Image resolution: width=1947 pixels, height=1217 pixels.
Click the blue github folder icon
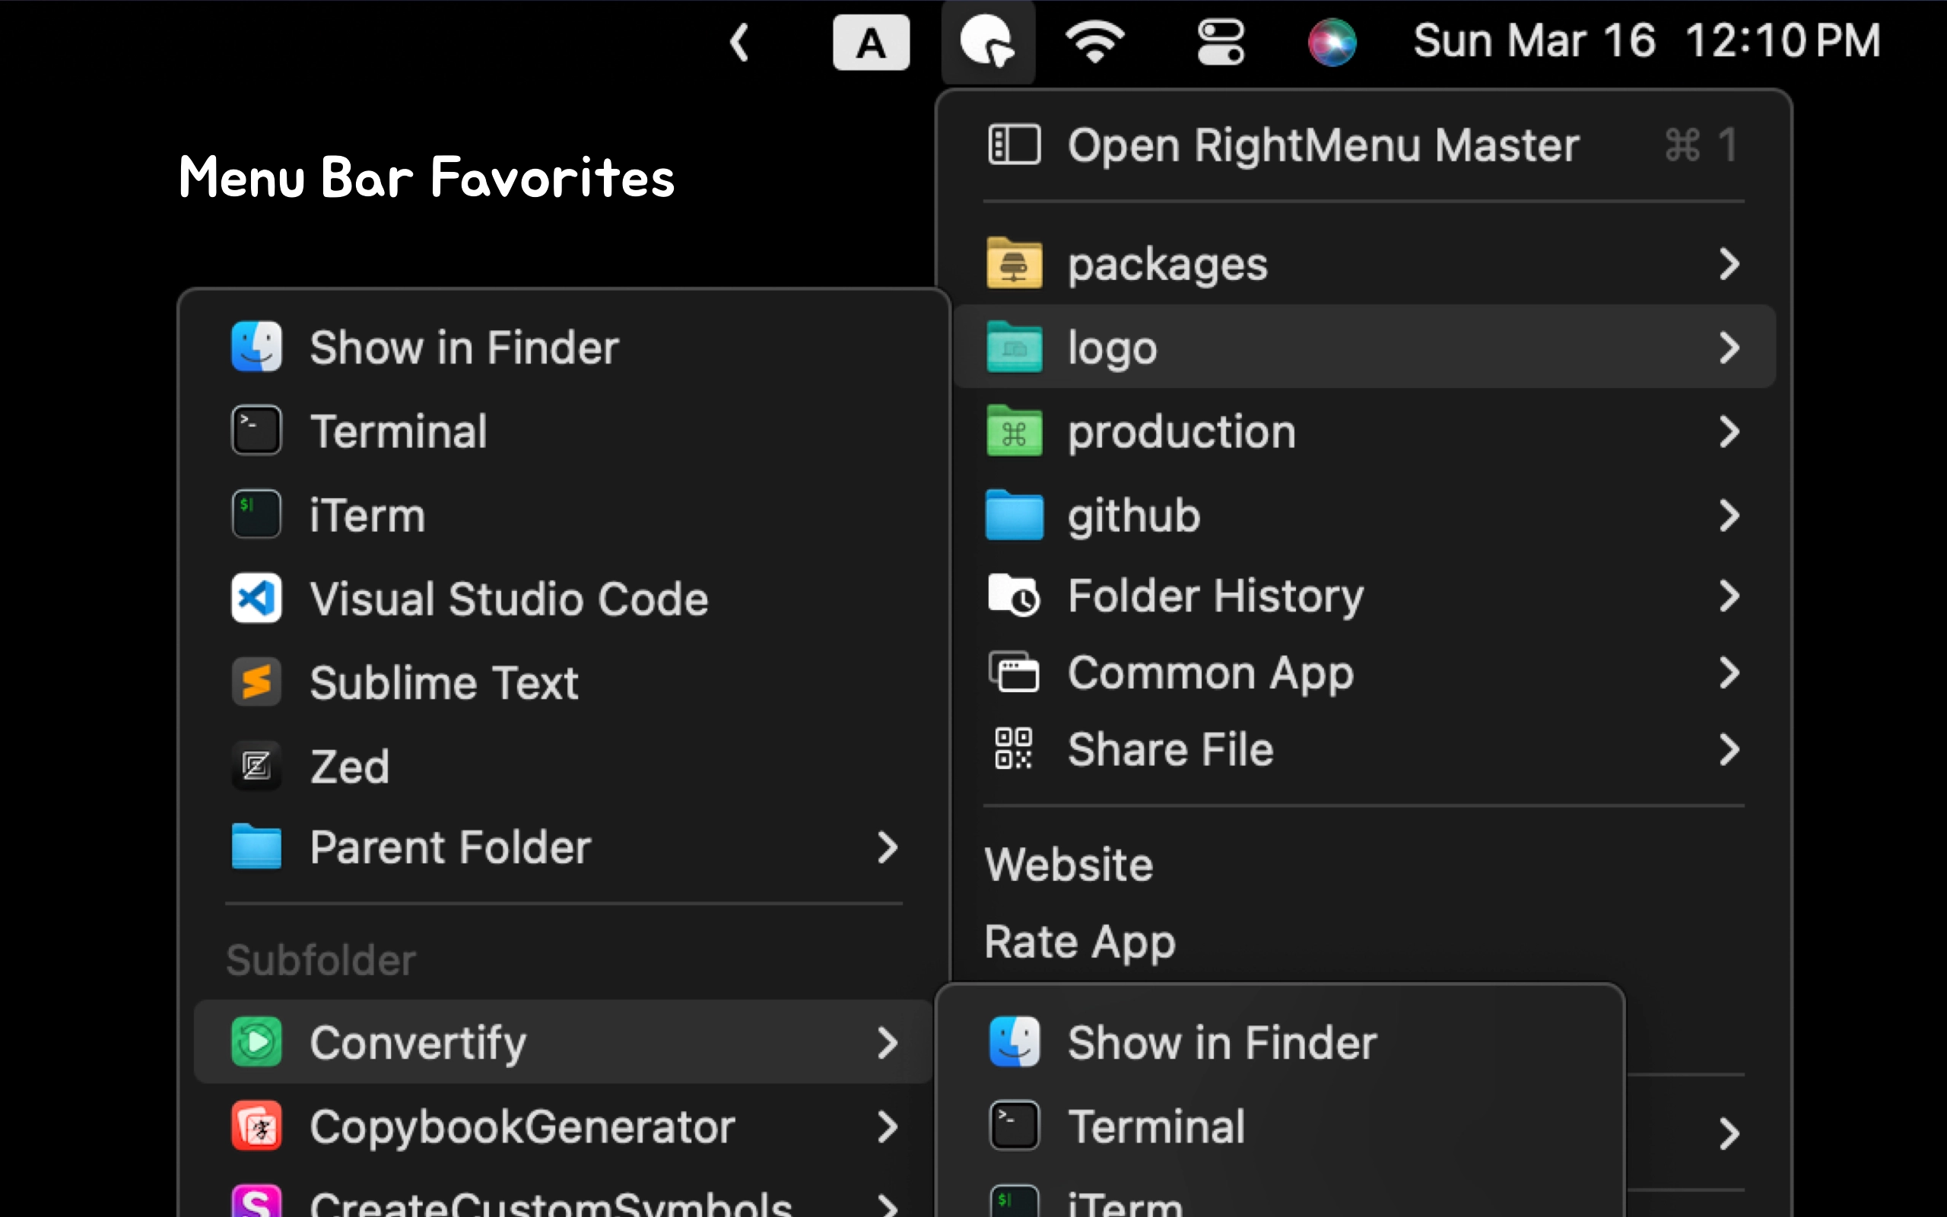[1014, 514]
